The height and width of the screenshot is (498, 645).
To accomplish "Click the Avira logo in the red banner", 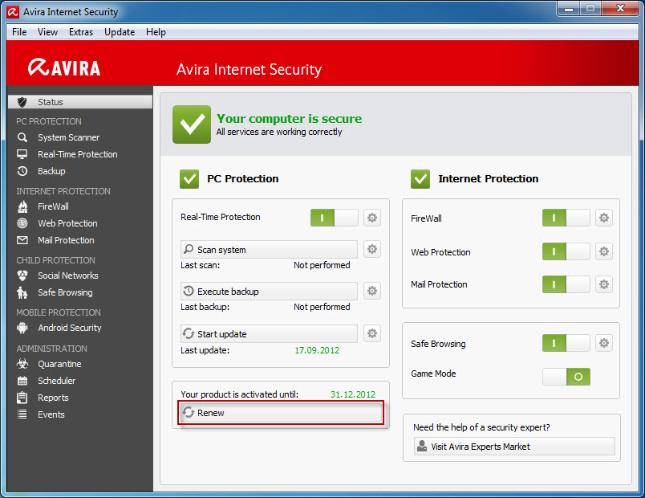I will coord(64,67).
